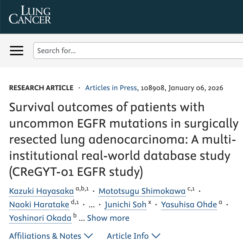Open author Naoki Haratake's details
Viewport: 243px width, 241px height.
point(39,204)
